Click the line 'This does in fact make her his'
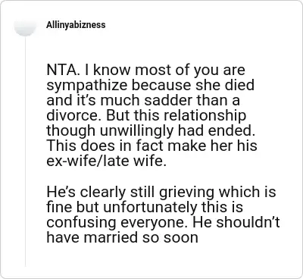 (x=151, y=146)
